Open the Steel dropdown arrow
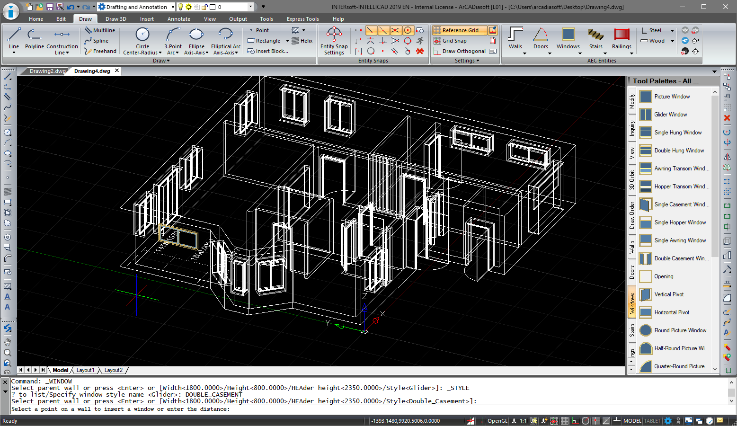 click(672, 30)
